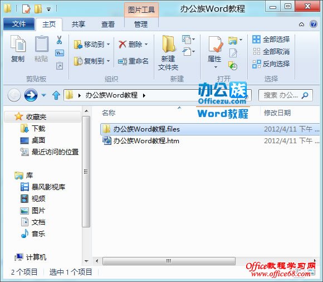Expand the Properties dropdown arrow
The width and height of the screenshot is (323, 282).
click(216, 67)
